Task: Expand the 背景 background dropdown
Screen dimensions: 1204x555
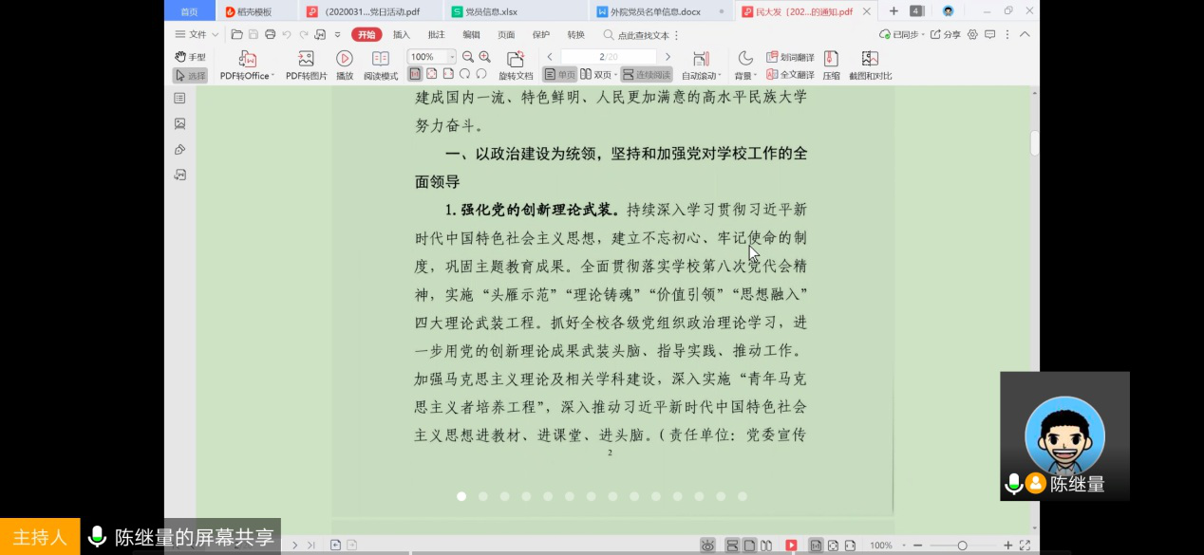Action: click(745, 75)
